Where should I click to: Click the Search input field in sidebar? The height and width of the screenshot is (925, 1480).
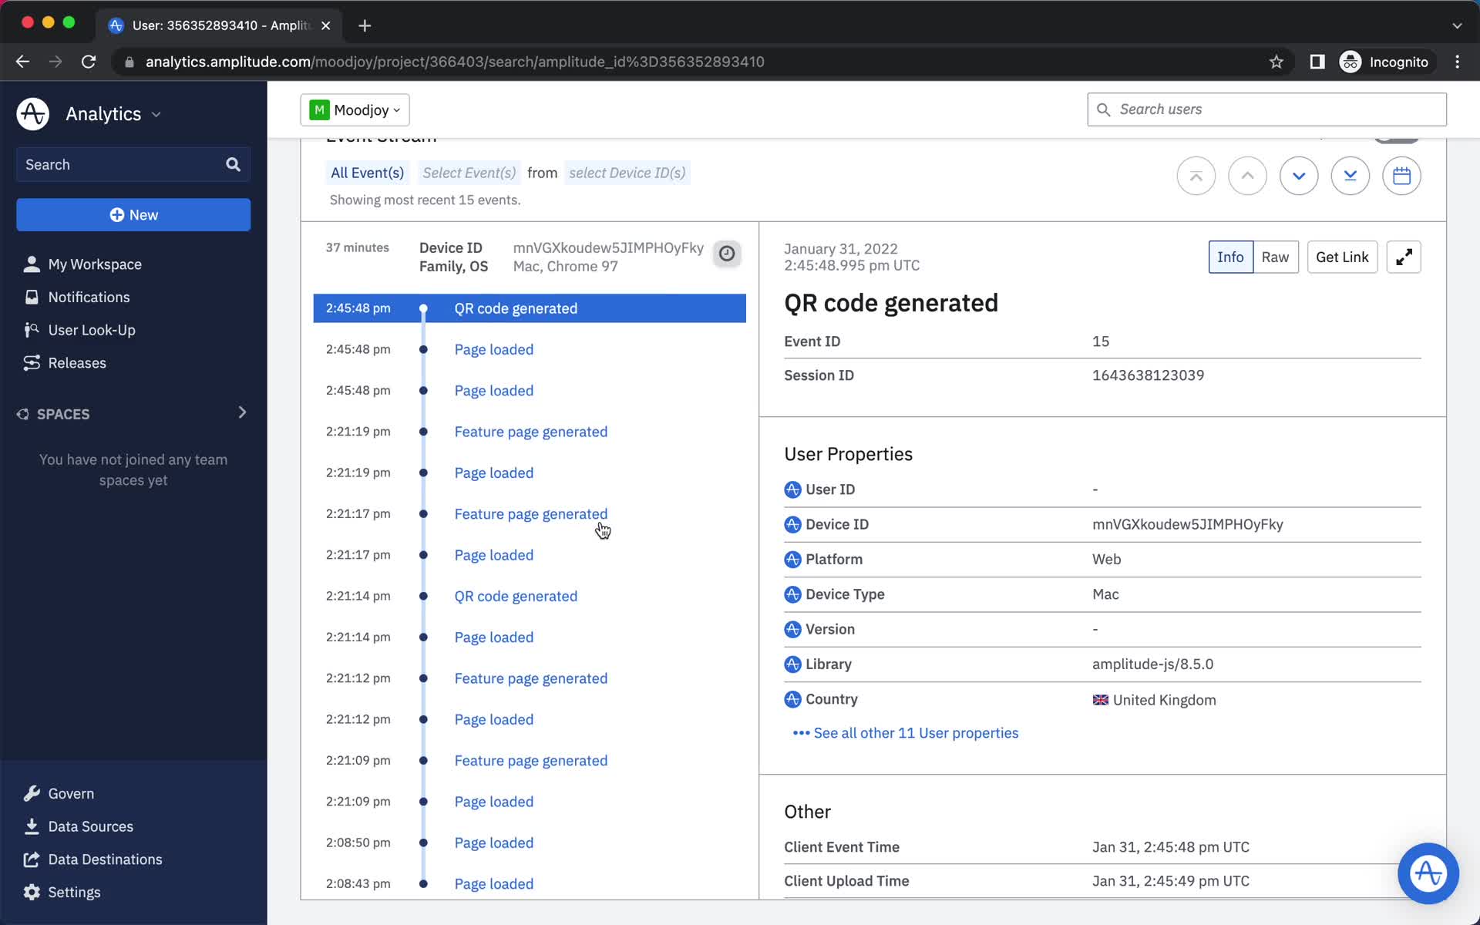click(x=132, y=164)
